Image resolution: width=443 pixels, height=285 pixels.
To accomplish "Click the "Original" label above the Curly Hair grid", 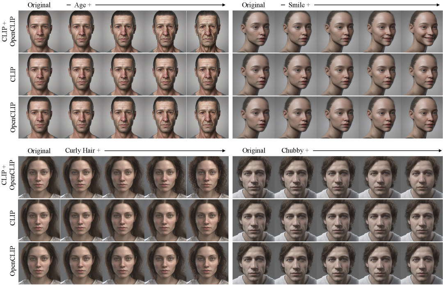I will [x=39, y=151].
